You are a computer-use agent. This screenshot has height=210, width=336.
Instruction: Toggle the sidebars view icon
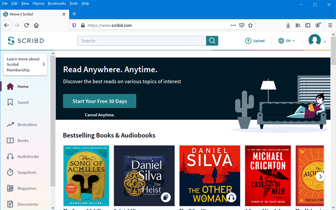click(x=307, y=25)
